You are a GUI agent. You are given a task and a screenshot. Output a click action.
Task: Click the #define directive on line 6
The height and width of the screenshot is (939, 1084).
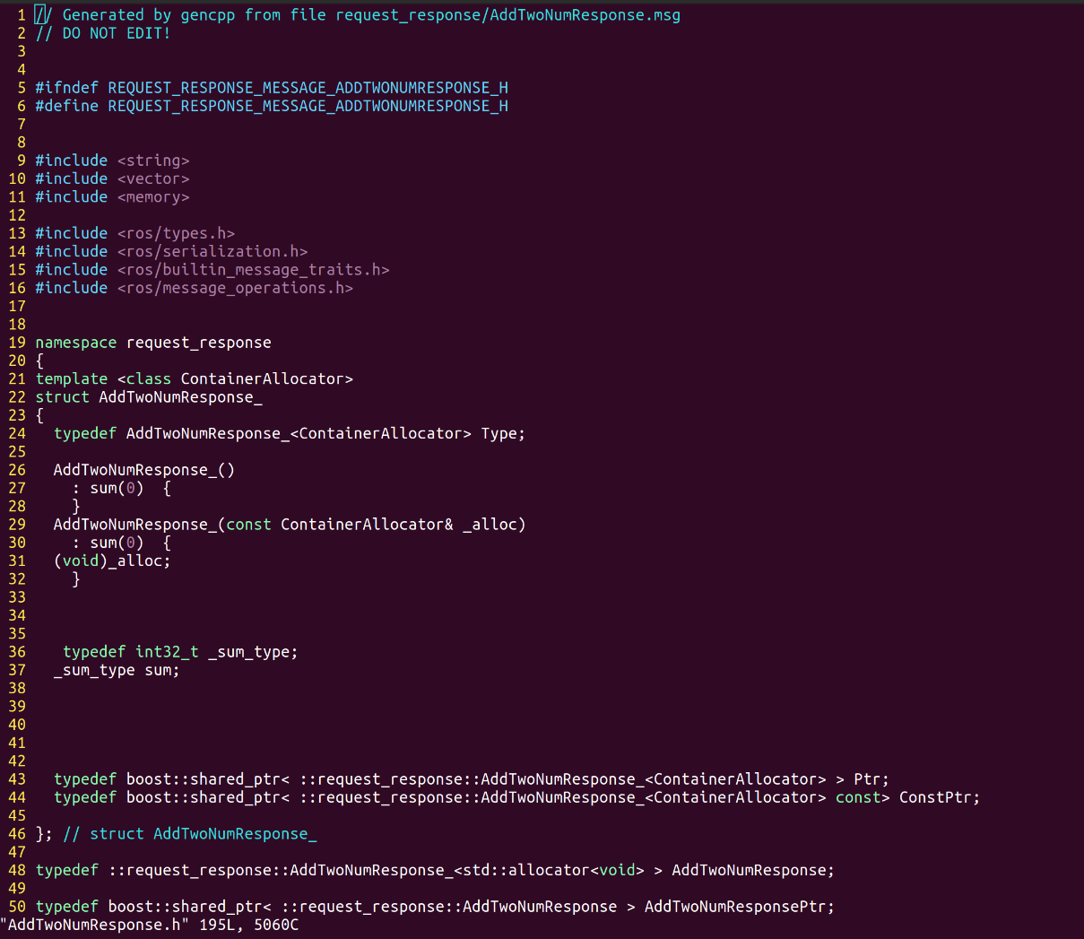click(66, 106)
